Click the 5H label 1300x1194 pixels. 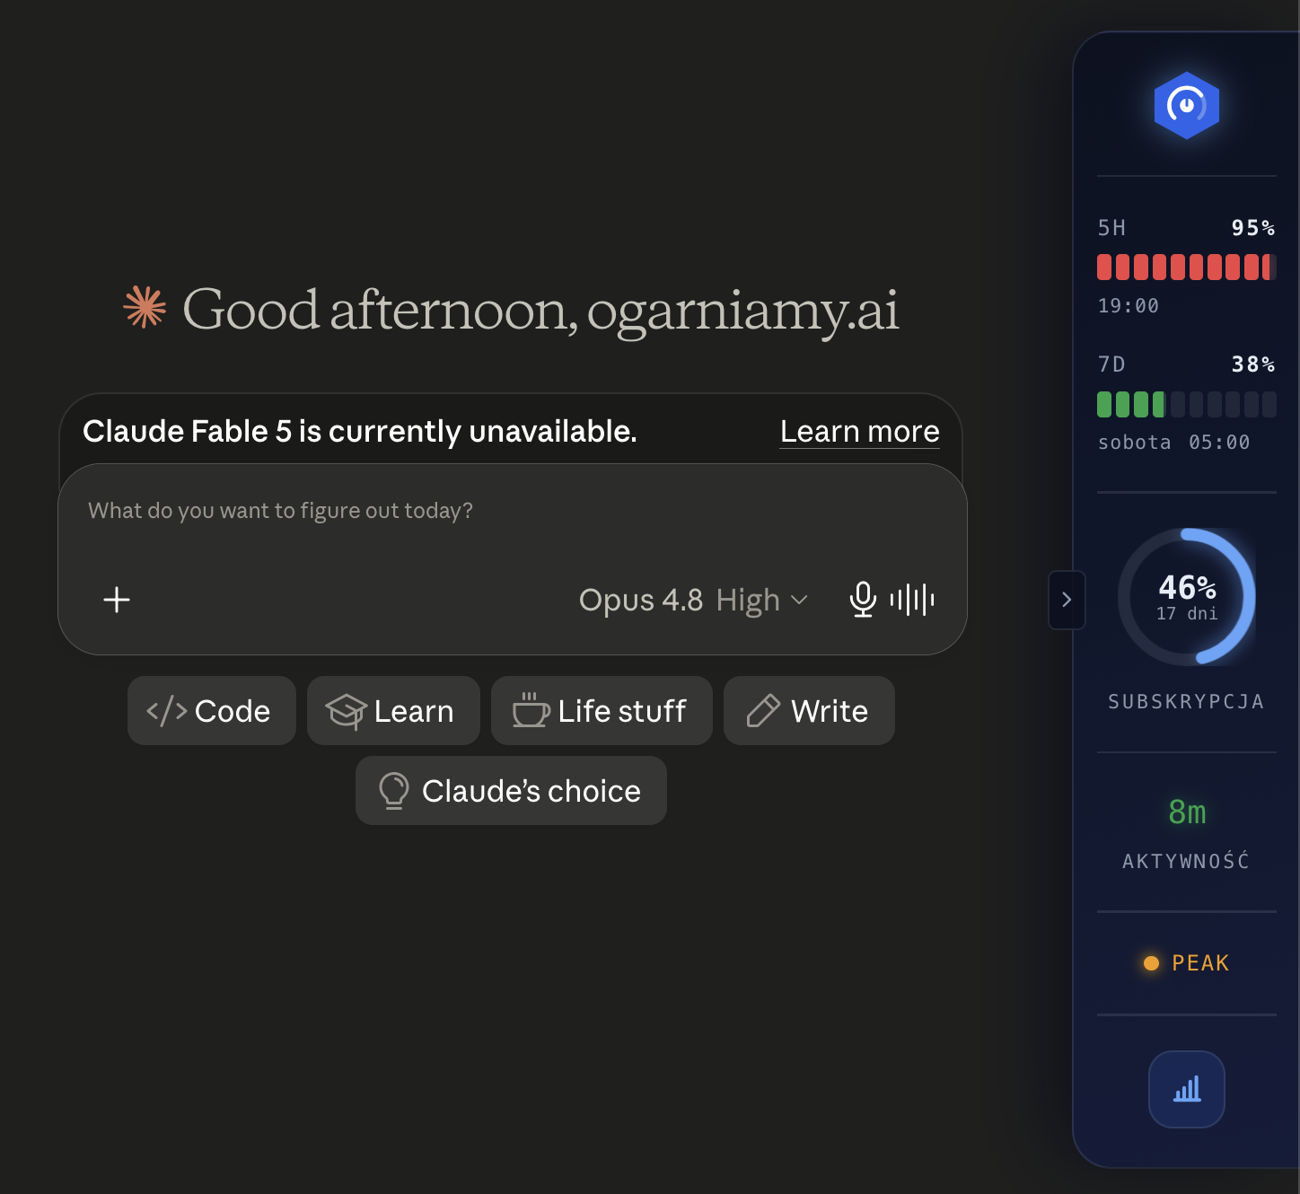point(1111,228)
